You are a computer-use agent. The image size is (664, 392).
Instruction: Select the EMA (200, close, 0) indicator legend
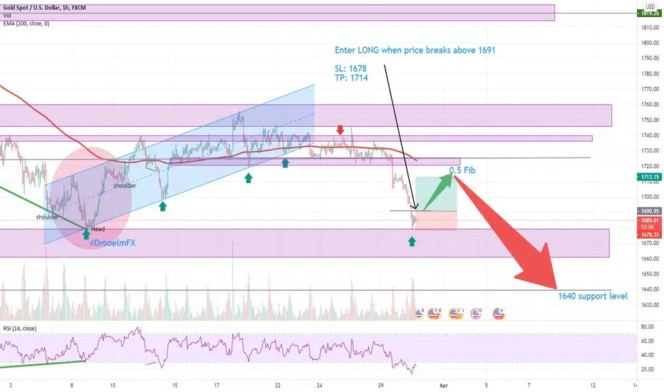pos(26,24)
